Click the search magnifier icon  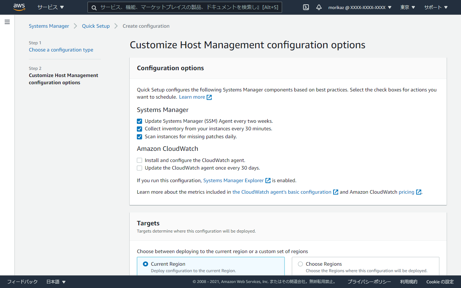(x=94, y=7)
